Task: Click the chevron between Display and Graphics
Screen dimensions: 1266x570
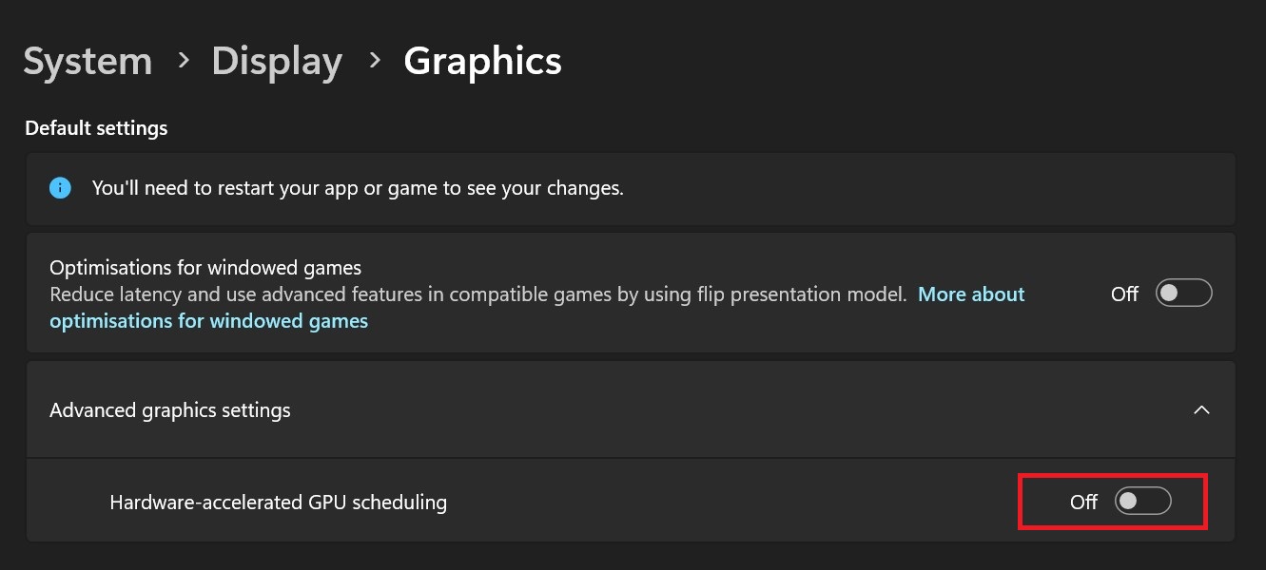Action: click(x=375, y=61)
